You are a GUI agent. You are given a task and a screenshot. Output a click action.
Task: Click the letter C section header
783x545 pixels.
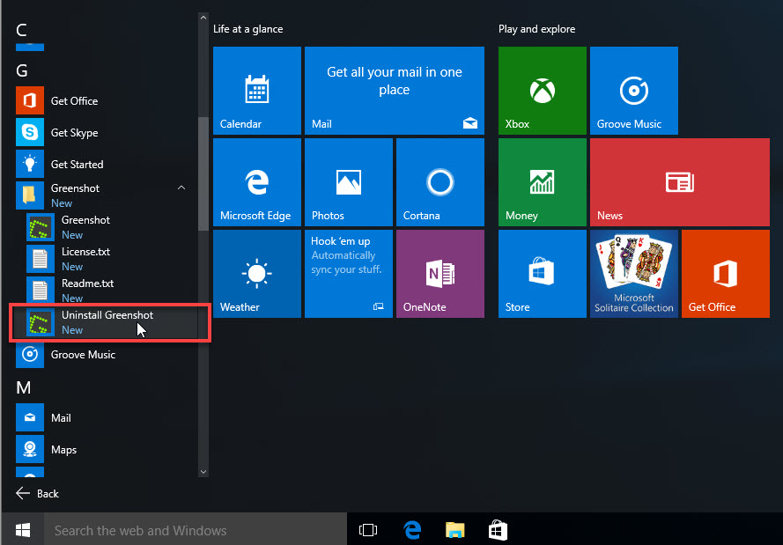(x=21, y=30)
